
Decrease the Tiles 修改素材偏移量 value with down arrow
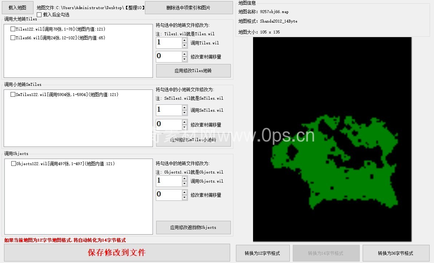pyautogui.click(x=185, y=59)
